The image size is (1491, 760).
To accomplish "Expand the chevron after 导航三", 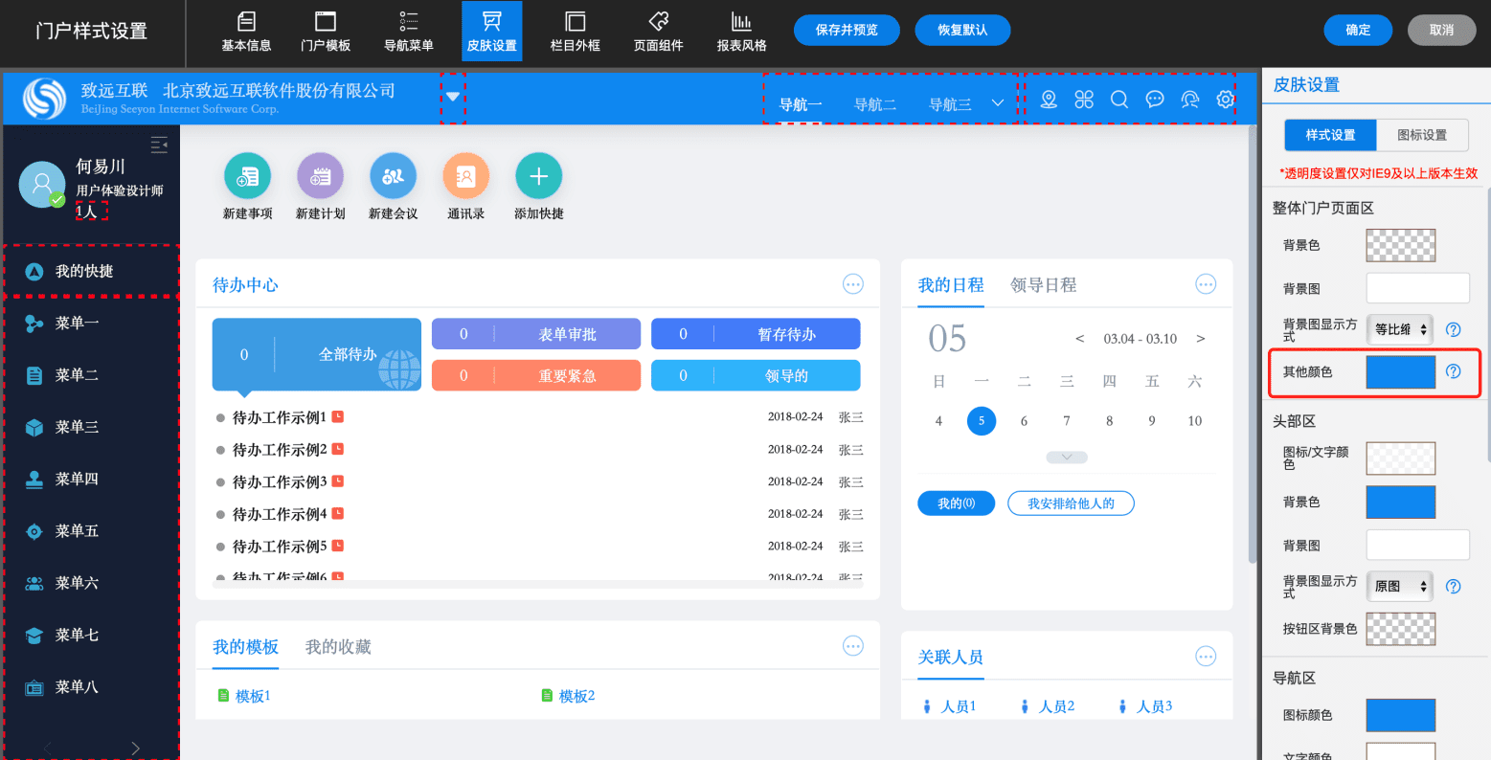I will (998, 103).
